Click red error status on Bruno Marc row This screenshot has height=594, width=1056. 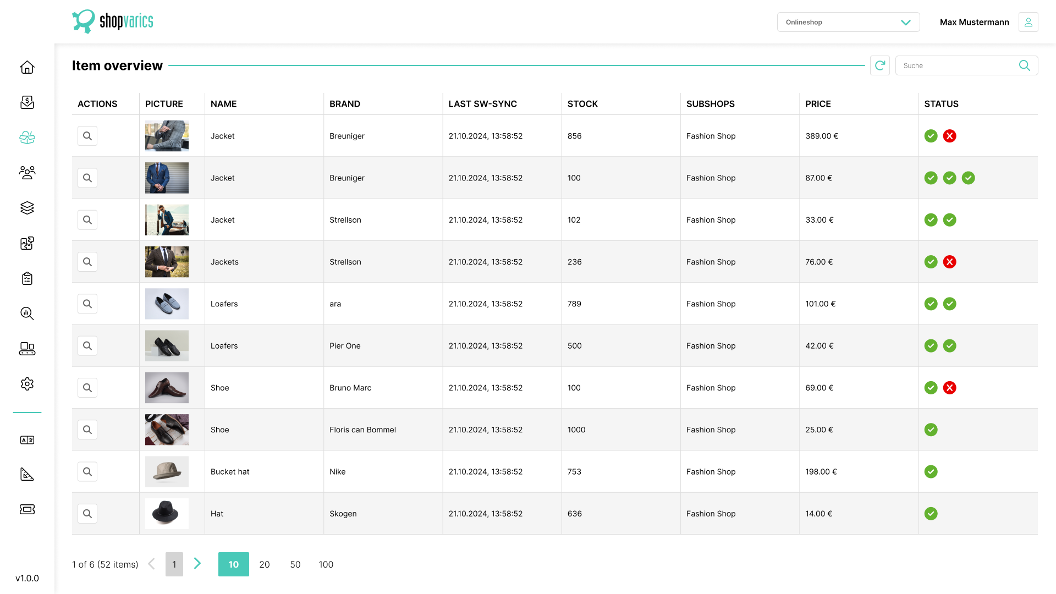pos(949,388)
